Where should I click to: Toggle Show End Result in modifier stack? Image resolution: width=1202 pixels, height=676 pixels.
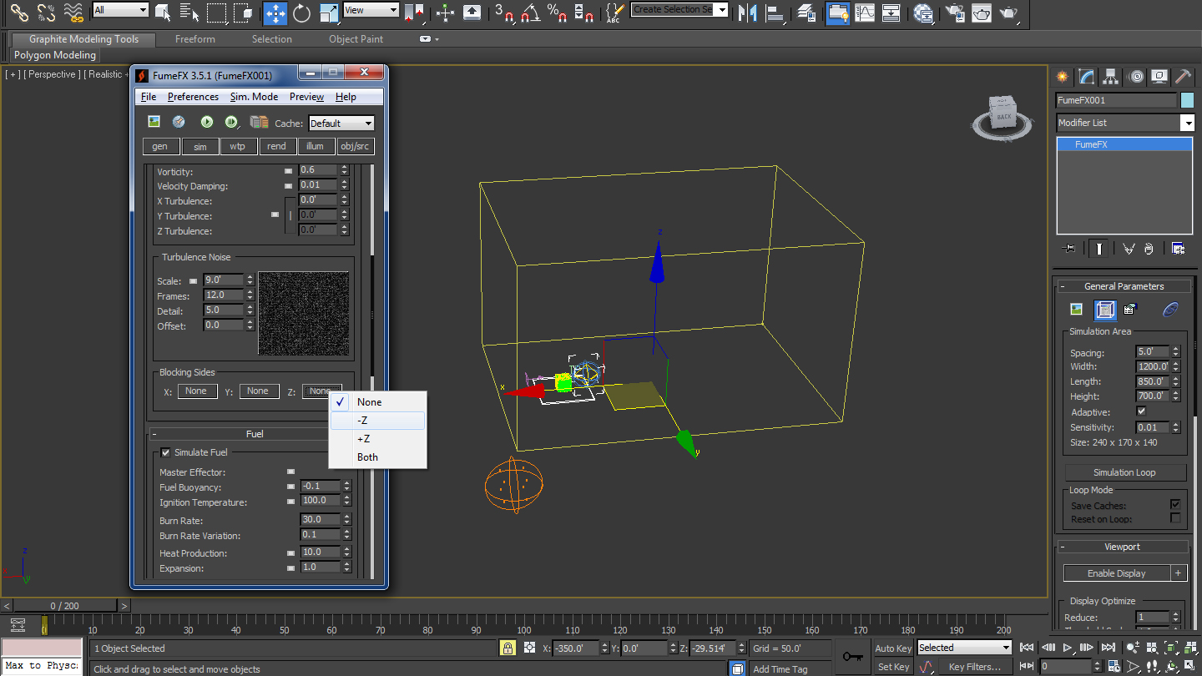1100,249
